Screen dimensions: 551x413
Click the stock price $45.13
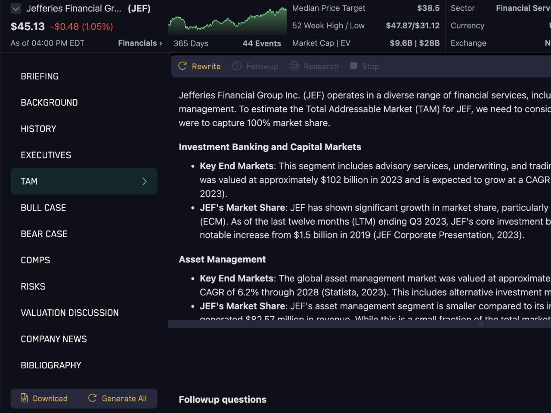(x=28, y=27)
